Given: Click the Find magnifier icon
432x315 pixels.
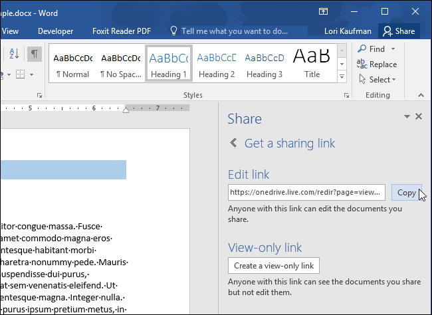Looking at the screenshot, I should tap(362, 49).
